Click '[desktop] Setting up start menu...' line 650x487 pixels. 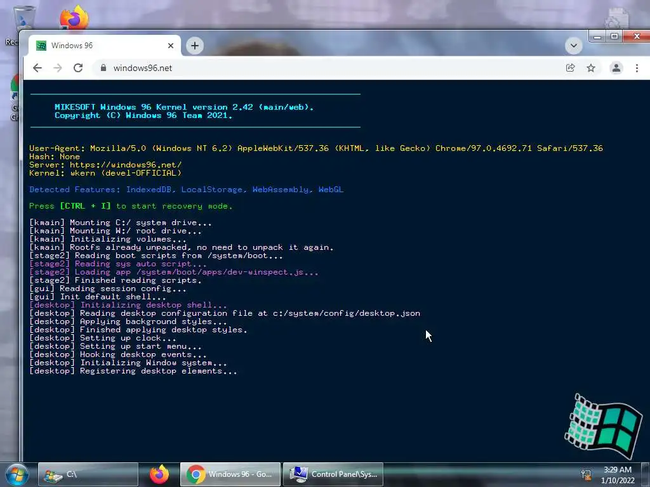(116, 347)
